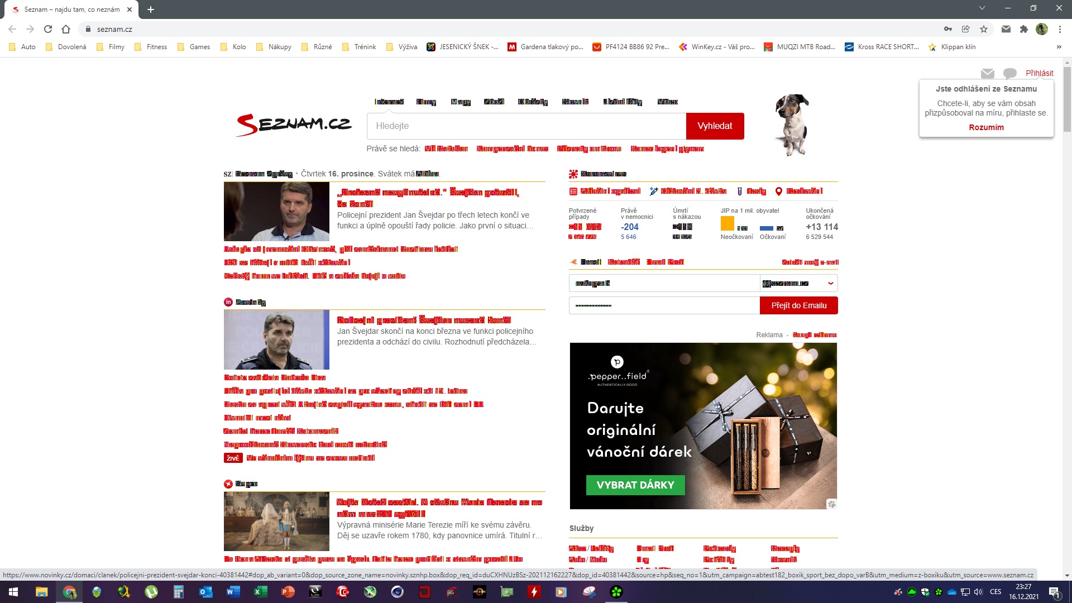Click the browser reload page icon

pos(48,29)
